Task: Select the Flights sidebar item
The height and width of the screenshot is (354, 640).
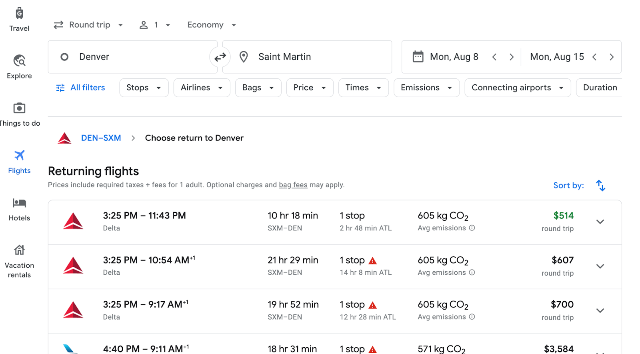Action: [19, 162]
